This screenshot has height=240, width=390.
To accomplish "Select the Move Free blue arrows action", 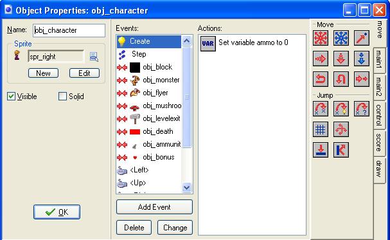I will tap(341, 38).
